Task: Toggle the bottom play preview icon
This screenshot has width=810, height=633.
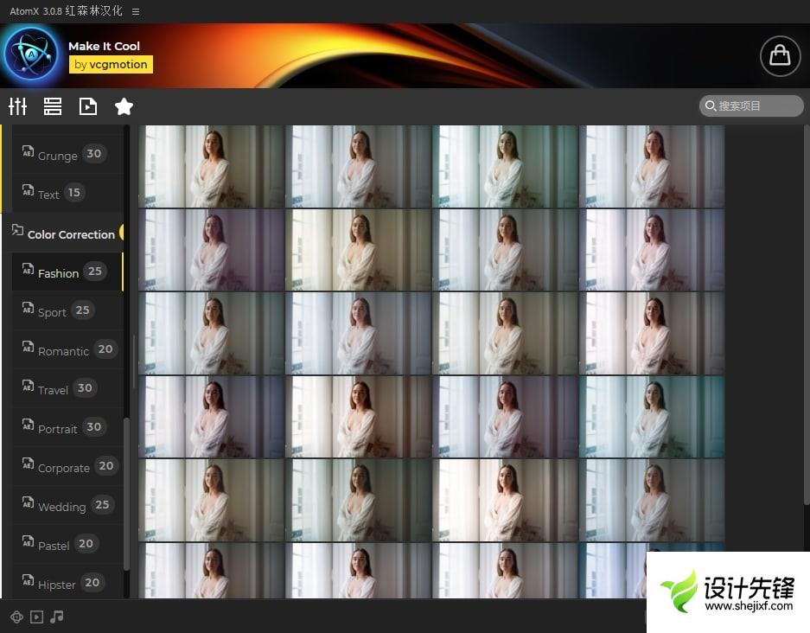Action: pos(36,617)
